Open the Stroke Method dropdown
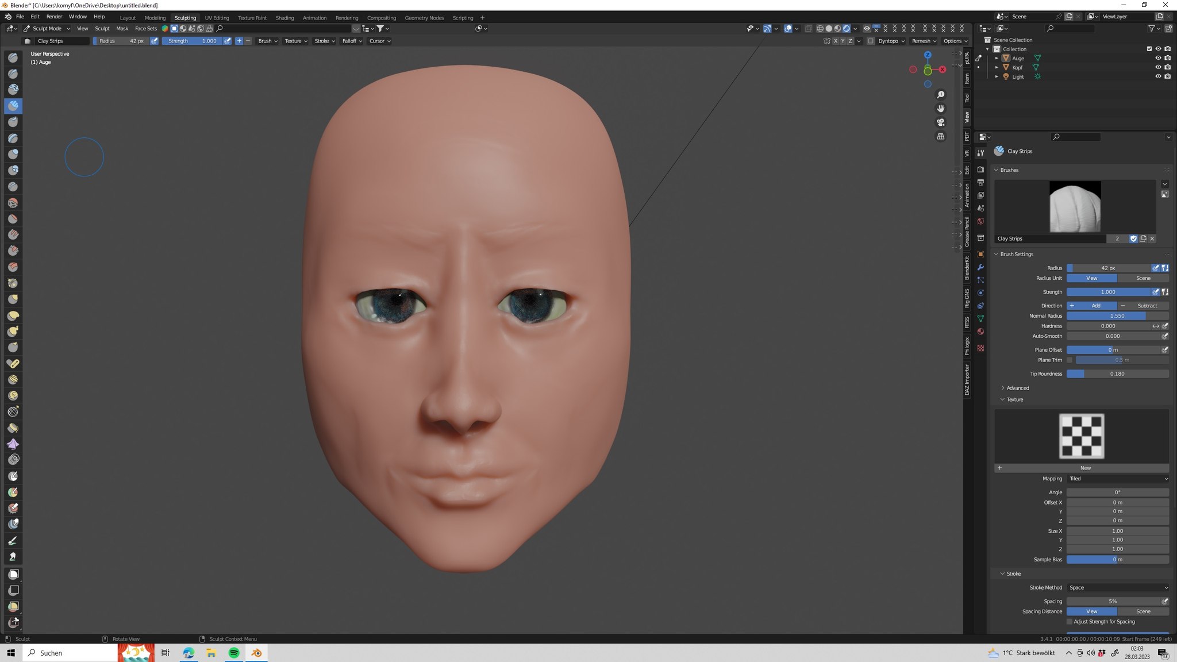Image resolution: width=1177 pixels, height=662 pixels. [1118, 587]
